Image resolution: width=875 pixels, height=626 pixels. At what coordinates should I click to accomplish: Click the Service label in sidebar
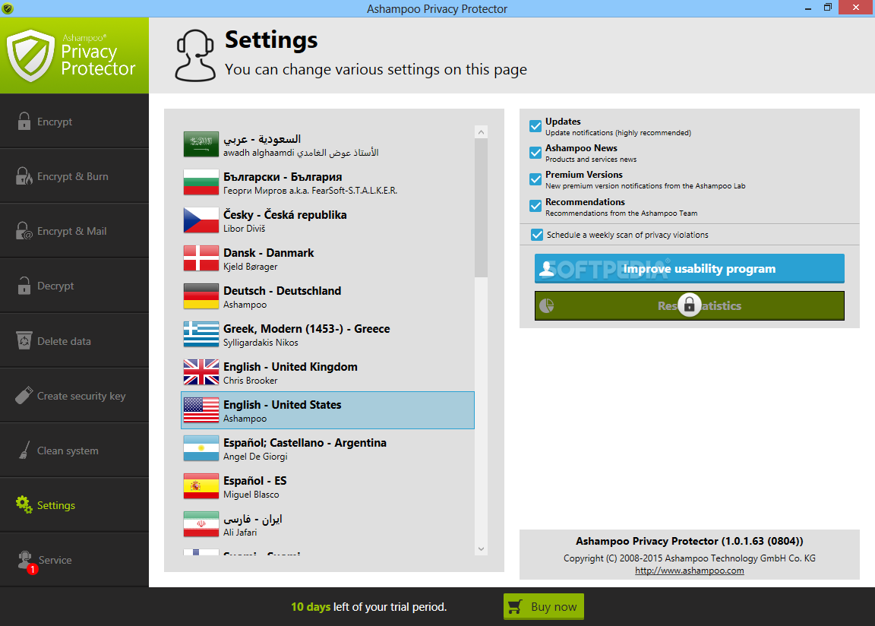pos(55,560)
